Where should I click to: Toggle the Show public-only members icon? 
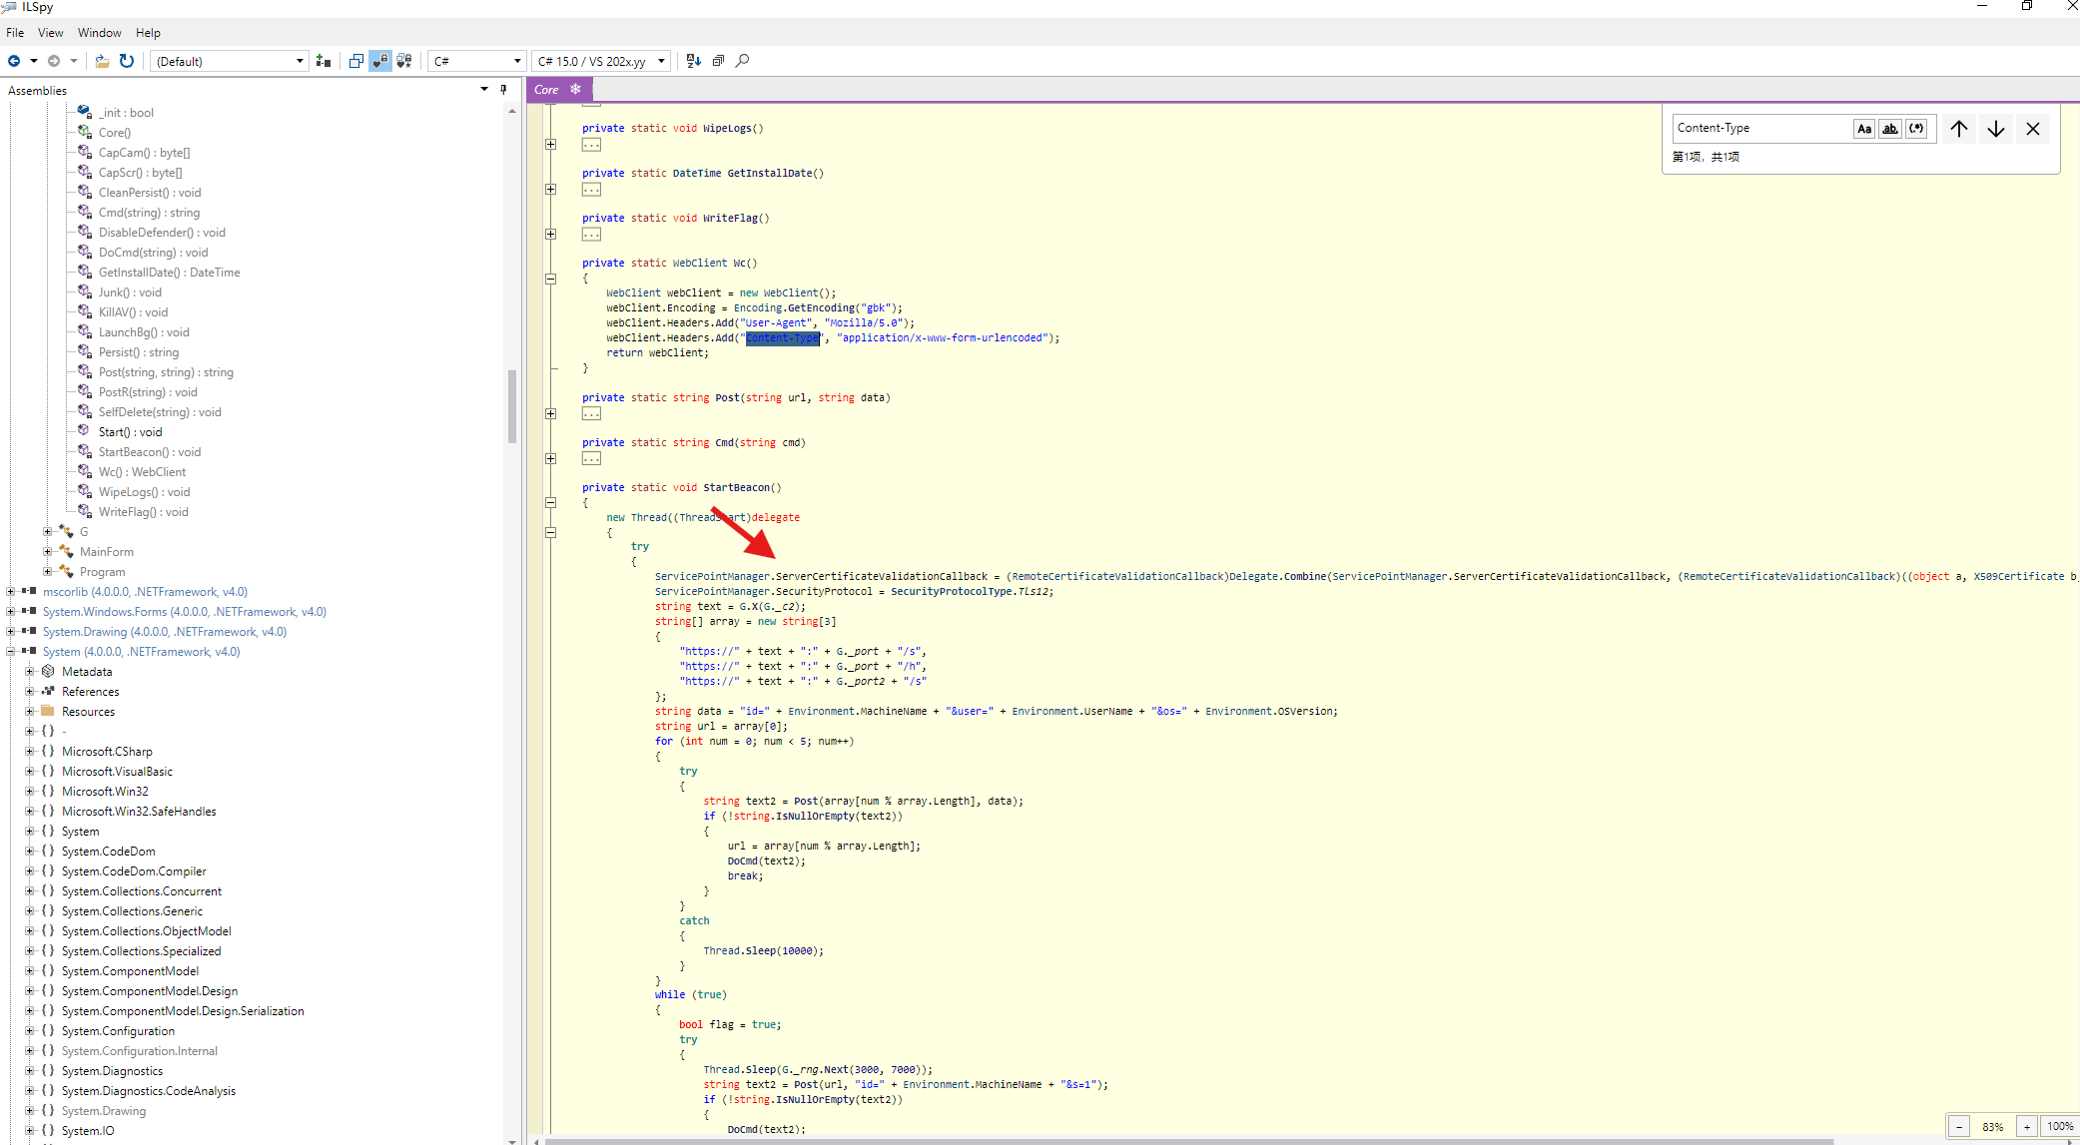click(356, 61)
